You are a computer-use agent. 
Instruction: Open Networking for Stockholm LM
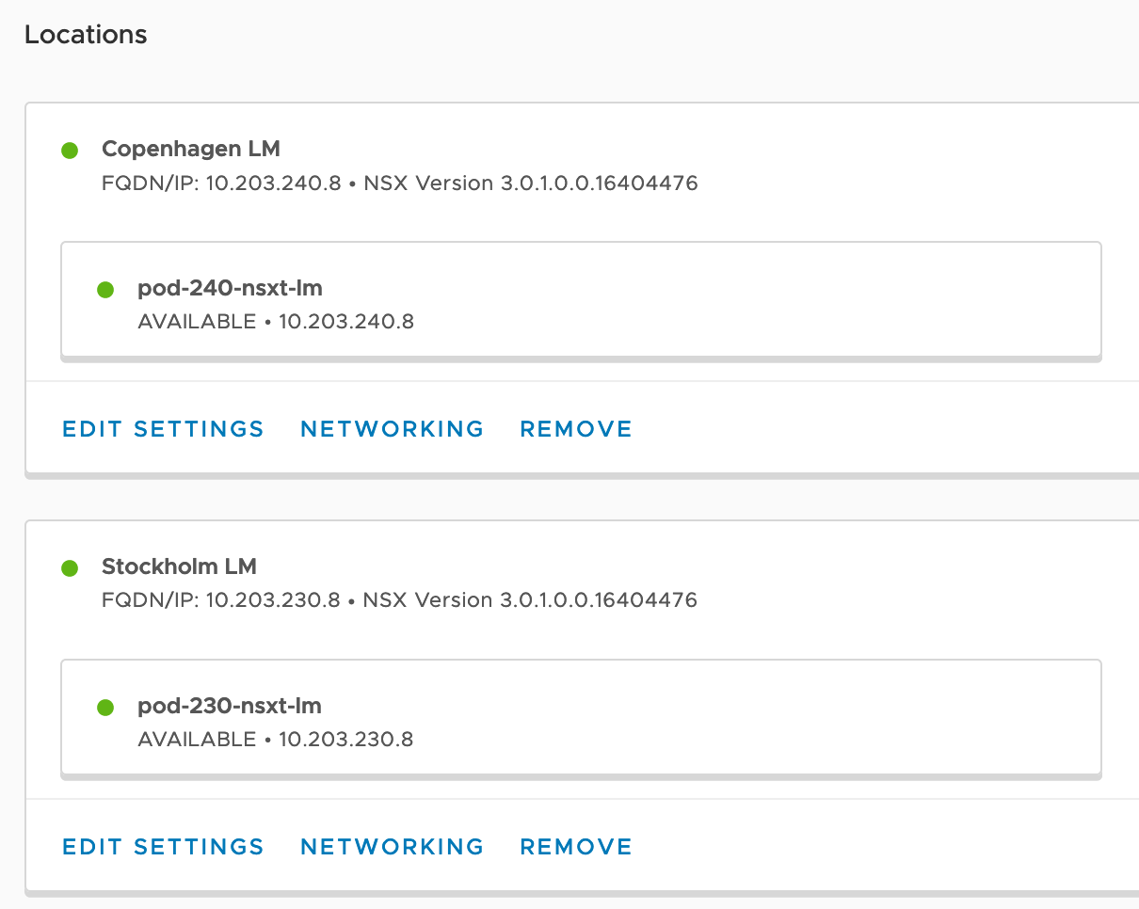(392, 847)
